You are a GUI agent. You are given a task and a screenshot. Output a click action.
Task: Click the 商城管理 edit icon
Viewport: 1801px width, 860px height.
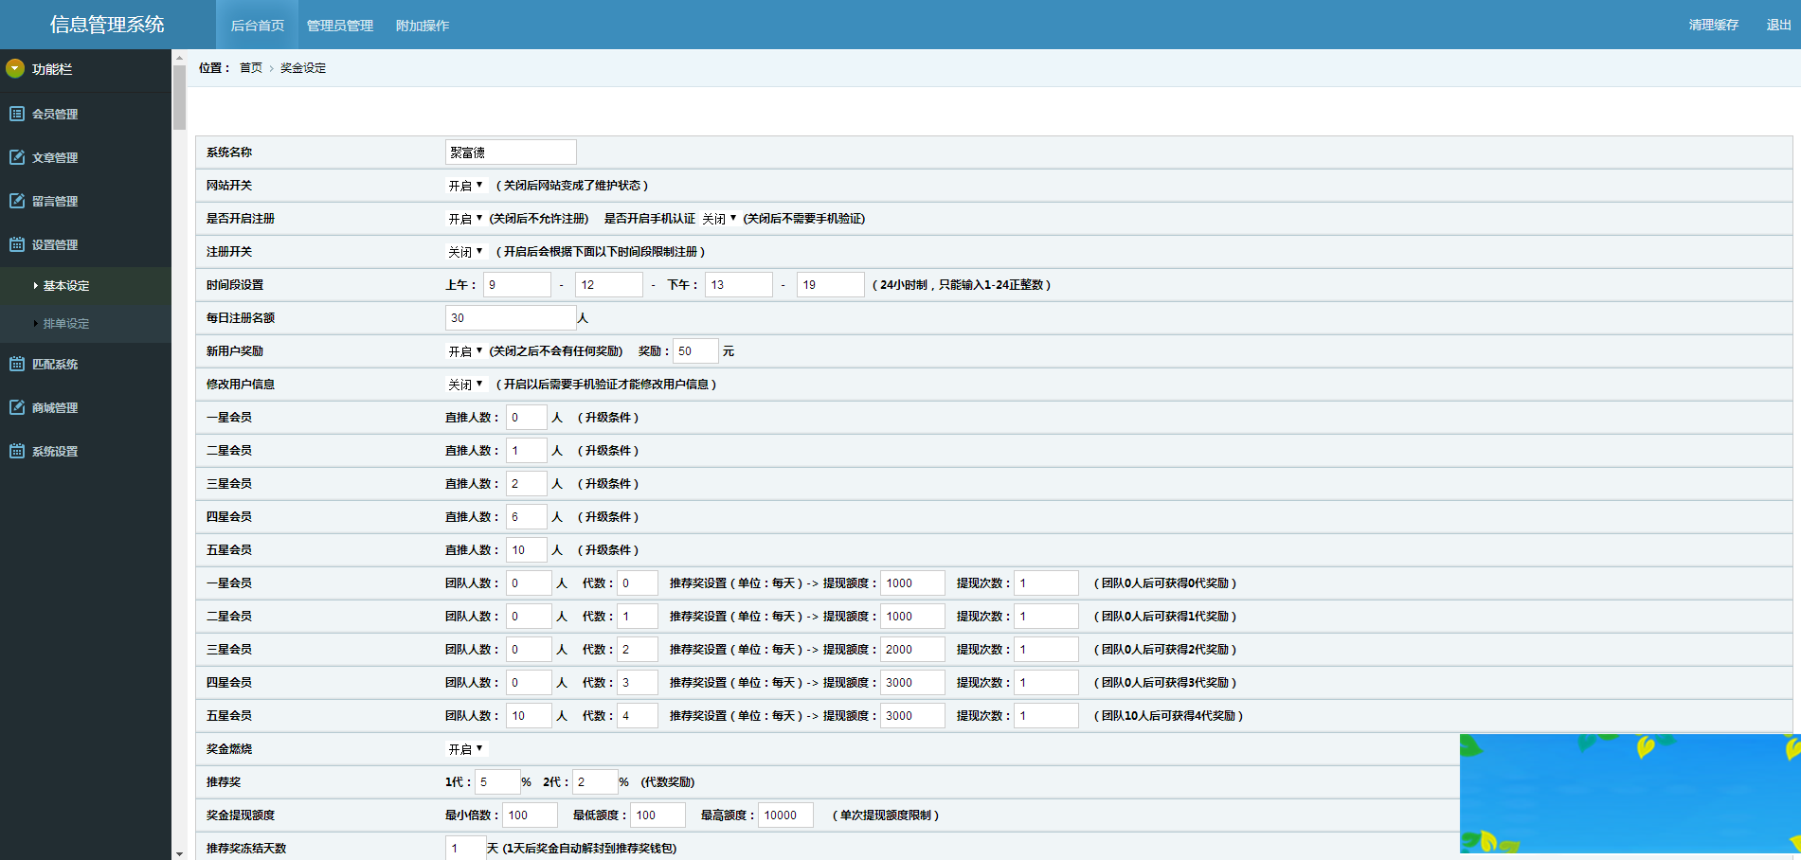(17, 407)
